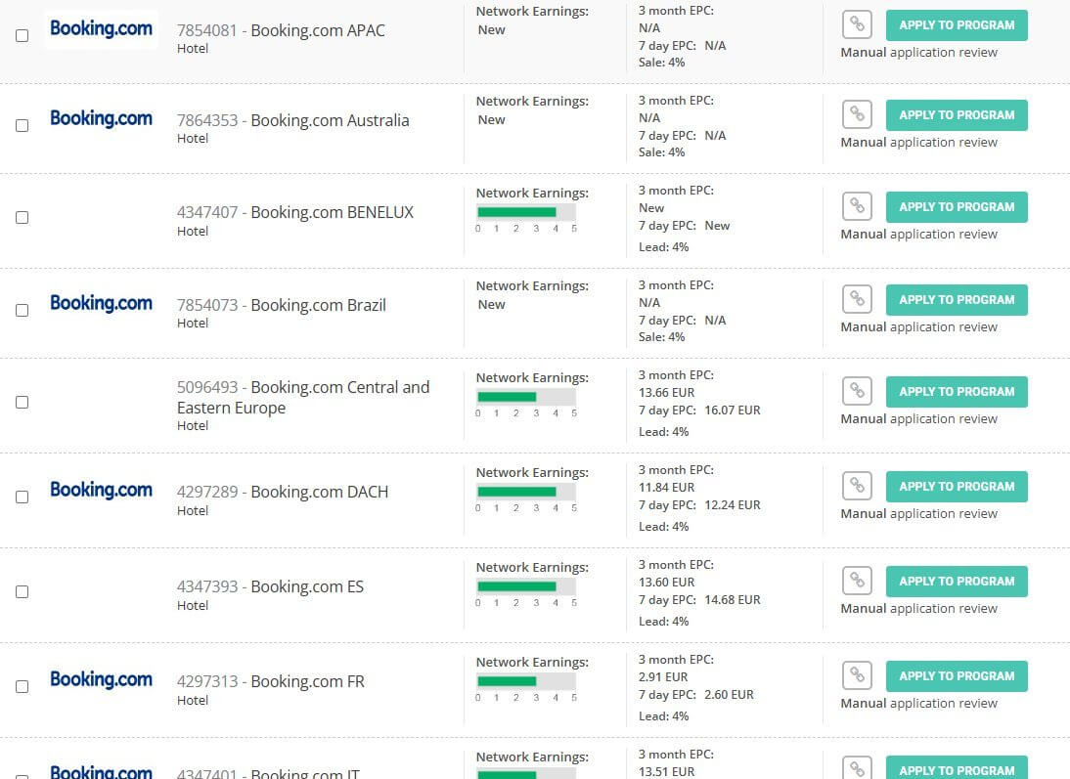Screen dimensions: 1070x779
Task: Select checkbox for Booking.com FR
Action: click(x=22, y=687)
